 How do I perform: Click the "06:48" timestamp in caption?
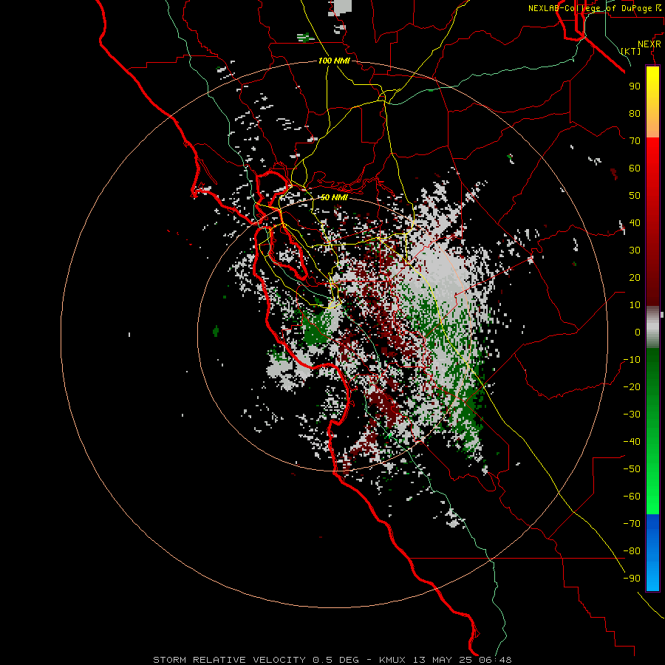(495, 660)
